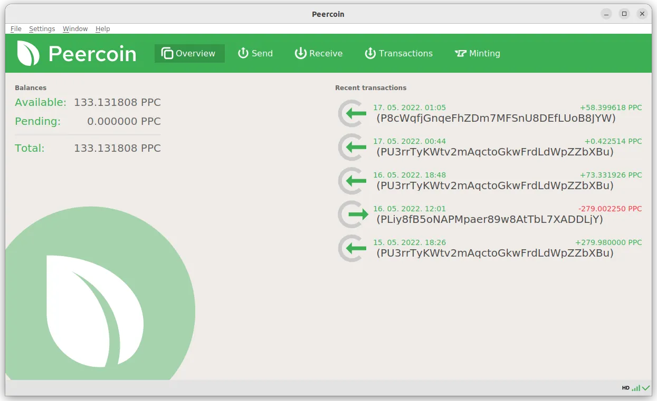Open the Settings menu
Screen dimensions: 657x401
42,29
